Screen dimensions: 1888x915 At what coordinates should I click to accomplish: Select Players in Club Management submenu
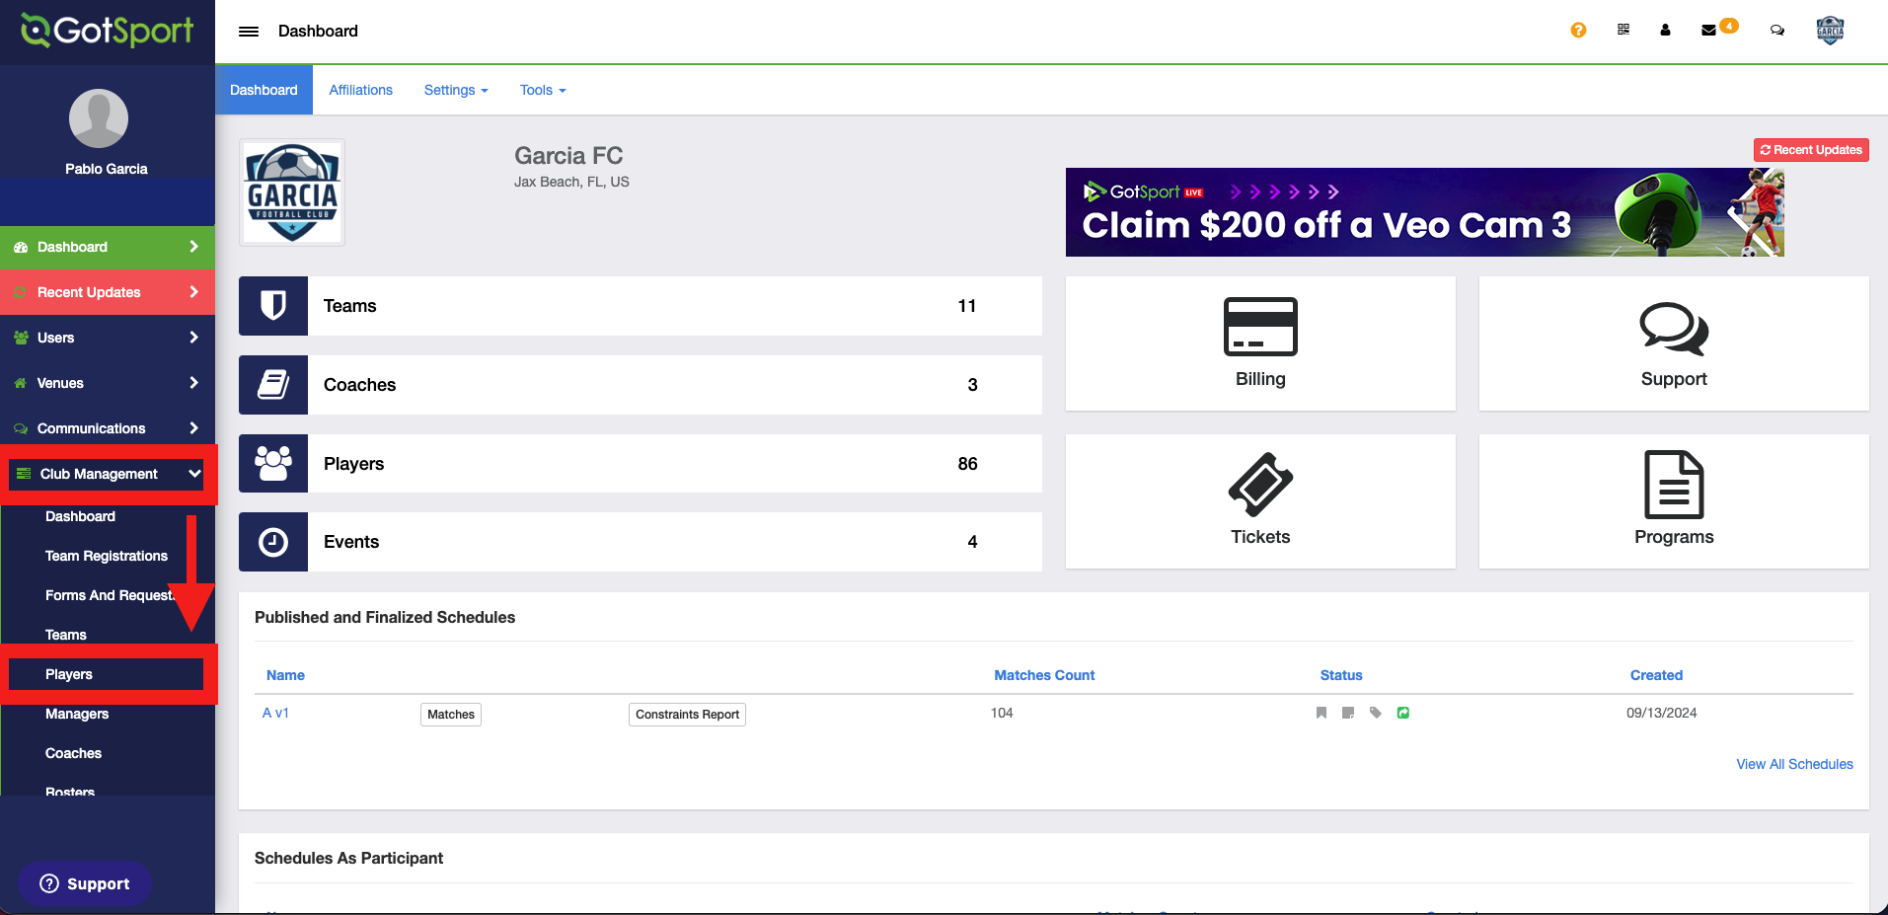coord(69,674)
